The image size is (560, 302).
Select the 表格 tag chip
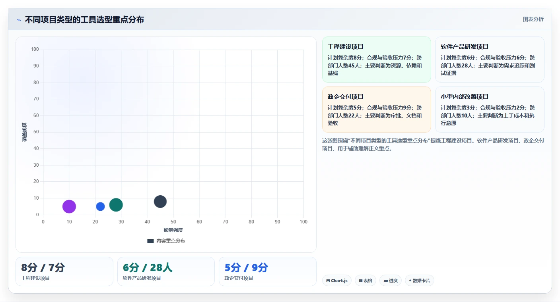pos(366,281)
